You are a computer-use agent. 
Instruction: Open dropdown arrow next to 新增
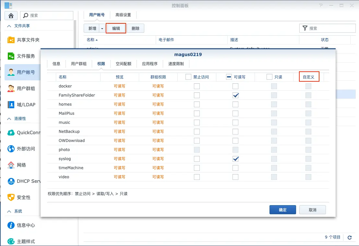pyautogui.click(x=102, y=29)
